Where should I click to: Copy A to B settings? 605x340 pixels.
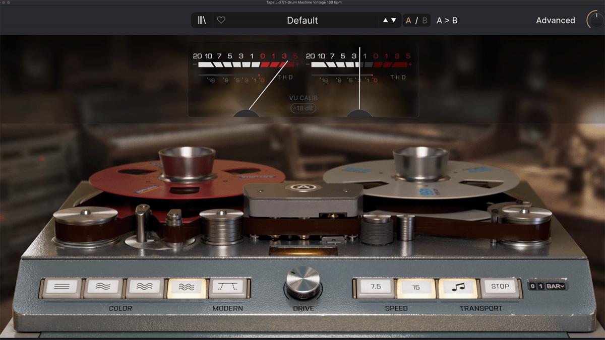pyautogui.click(x=447, y=21)
